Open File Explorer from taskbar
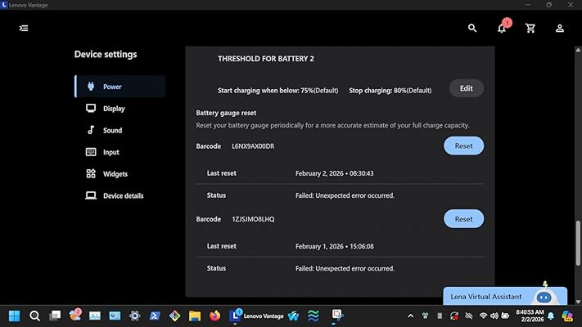 pyautogui.click(x=195, y=316)
